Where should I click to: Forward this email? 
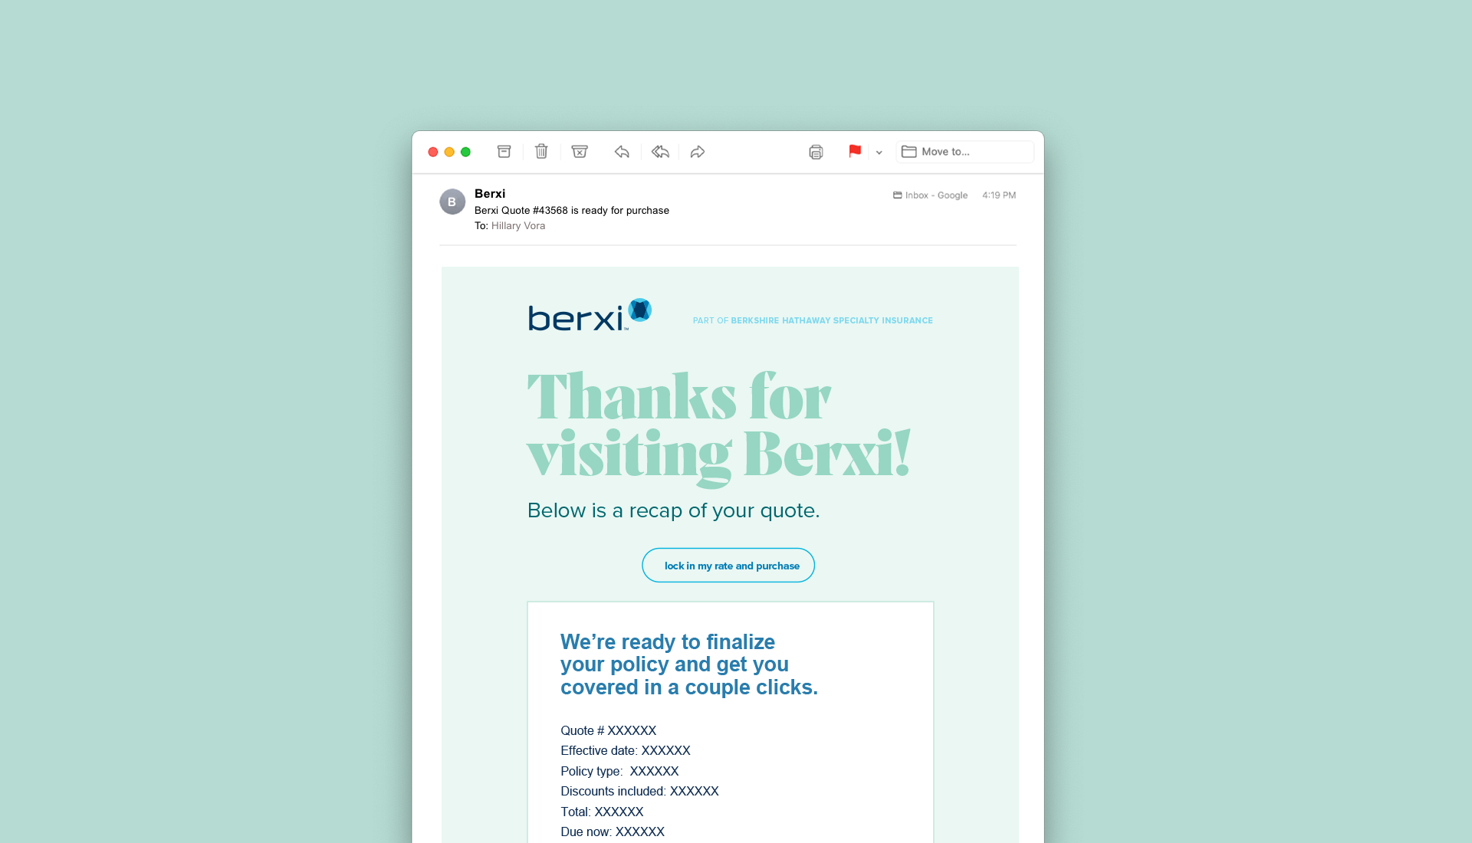pos(697,152)
